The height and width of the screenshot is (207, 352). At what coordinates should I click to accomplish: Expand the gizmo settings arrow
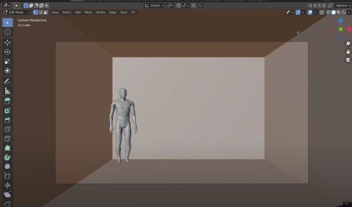(303, 12)
